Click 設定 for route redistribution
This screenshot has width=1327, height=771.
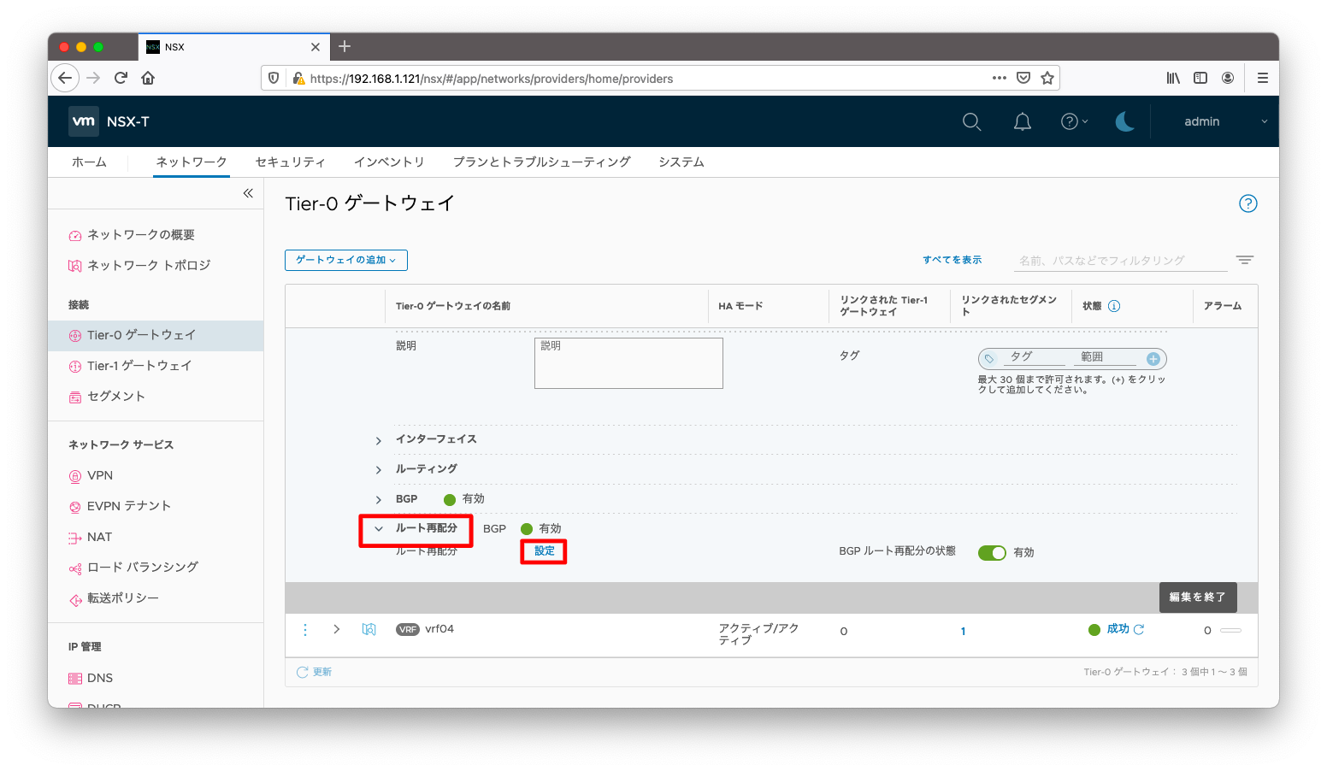(x=545, y=551)
